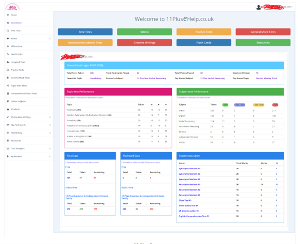
Task: Click the My Creative Writings pencil icon
Action: (x=8, y=117)
